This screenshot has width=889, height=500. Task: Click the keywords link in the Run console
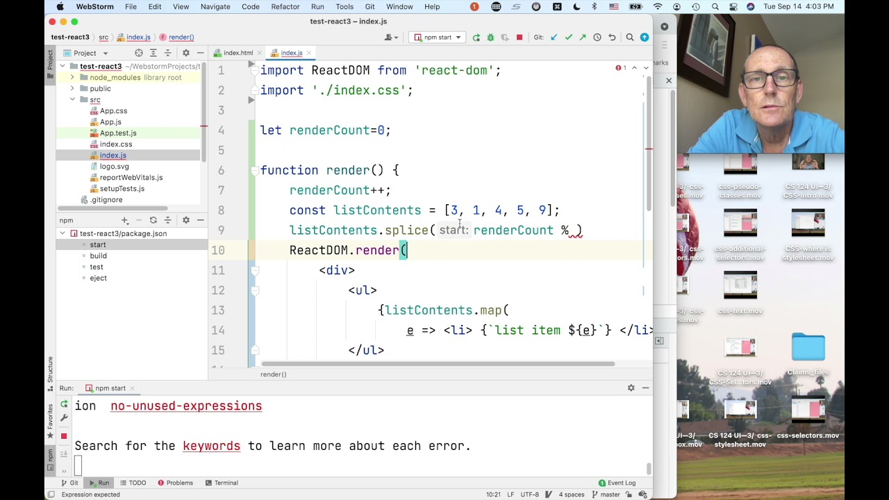[x=211, y=446]
